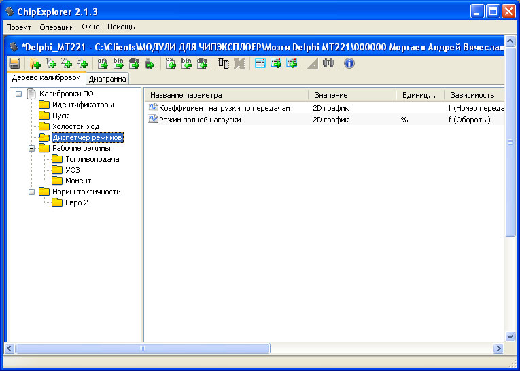Click the toolbar icon labeled '1' with plus

(x=50, y=63)
